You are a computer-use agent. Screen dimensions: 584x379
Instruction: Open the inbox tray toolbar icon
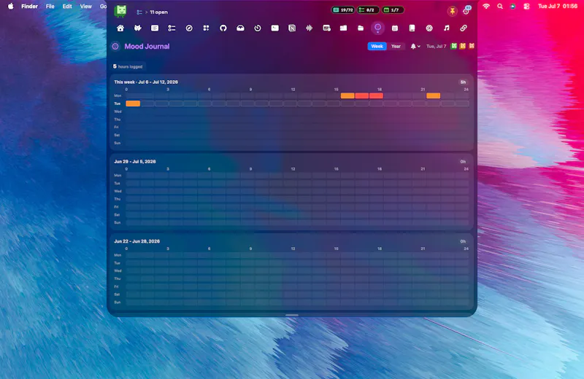[x=240, y=28]
